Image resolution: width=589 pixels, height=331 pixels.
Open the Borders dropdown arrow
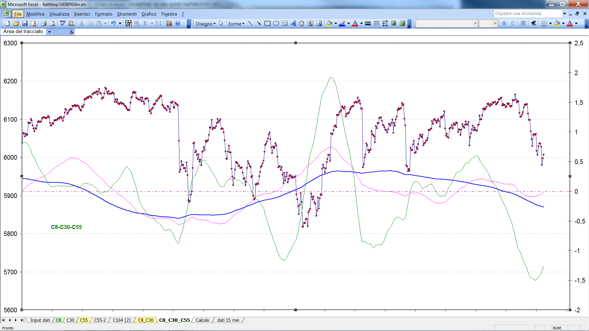click(x=550, y=23)
